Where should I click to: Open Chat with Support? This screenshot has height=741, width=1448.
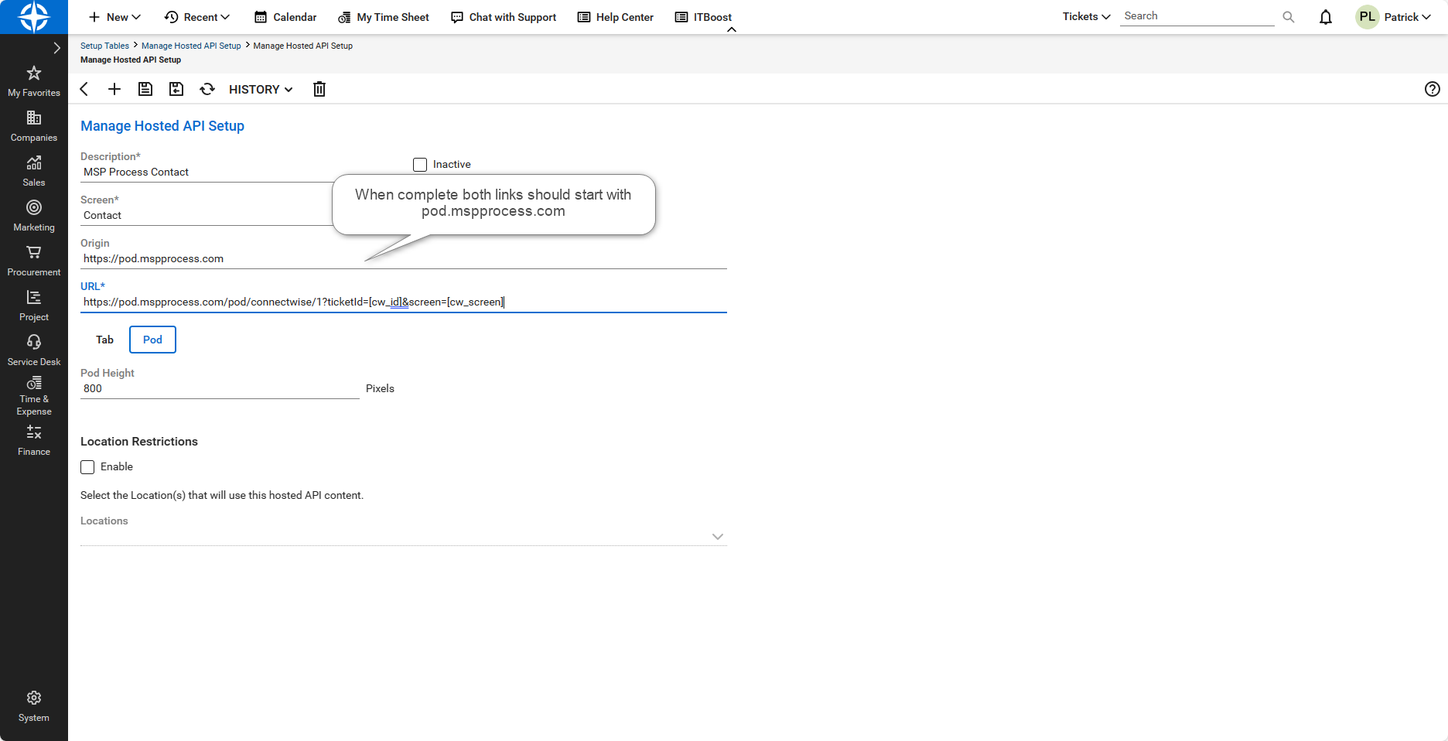504,17
